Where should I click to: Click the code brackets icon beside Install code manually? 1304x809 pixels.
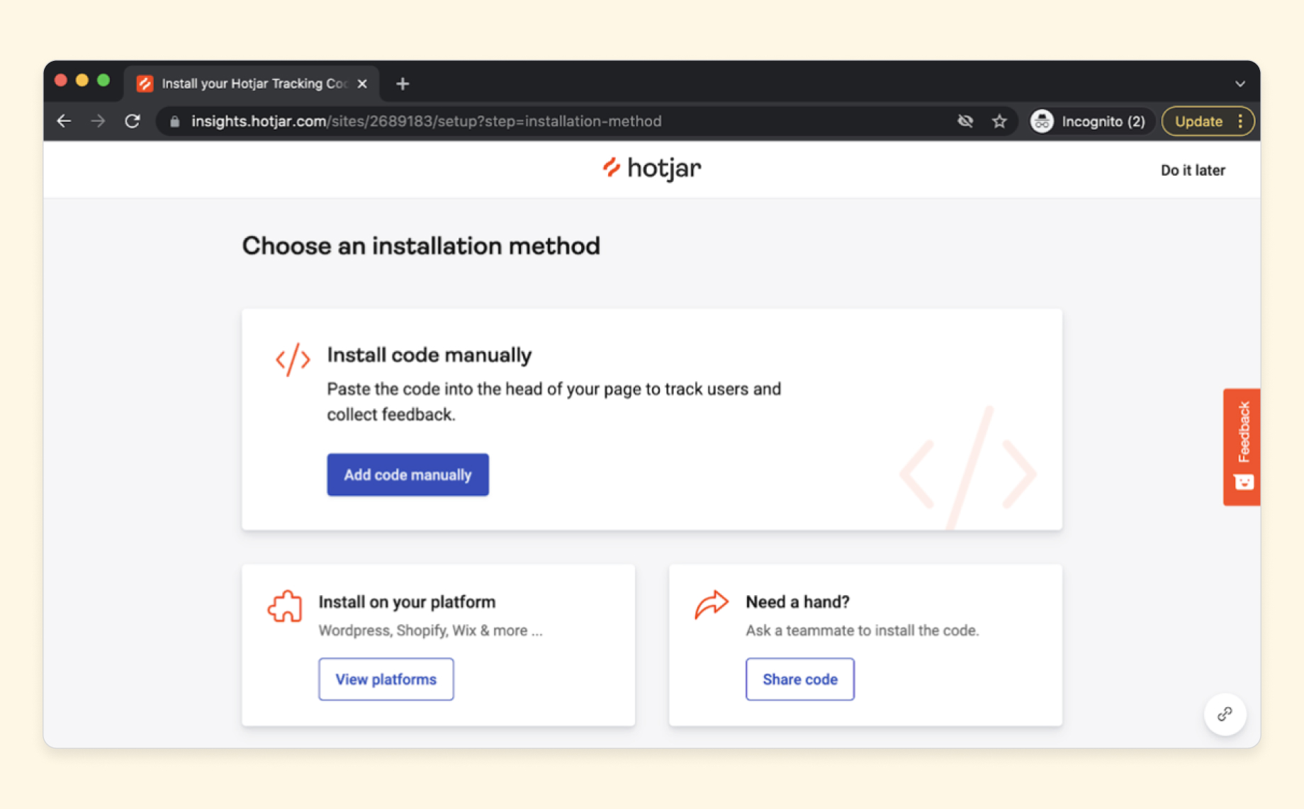[293, 359]
